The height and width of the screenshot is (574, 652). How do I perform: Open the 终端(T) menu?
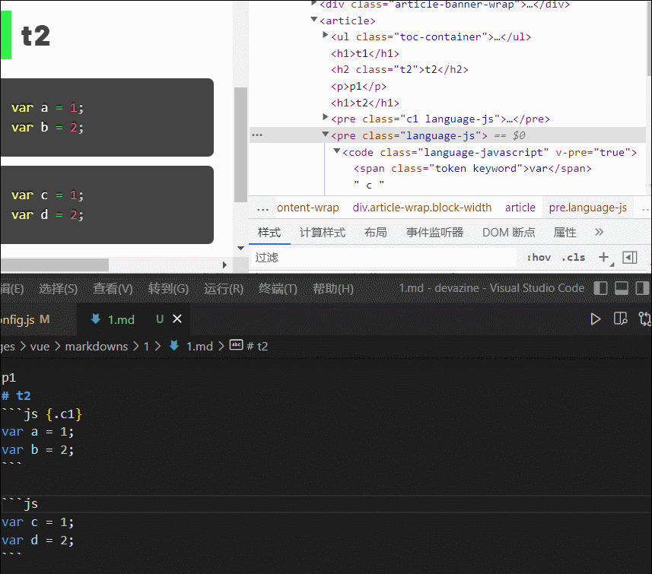point(278,288)
